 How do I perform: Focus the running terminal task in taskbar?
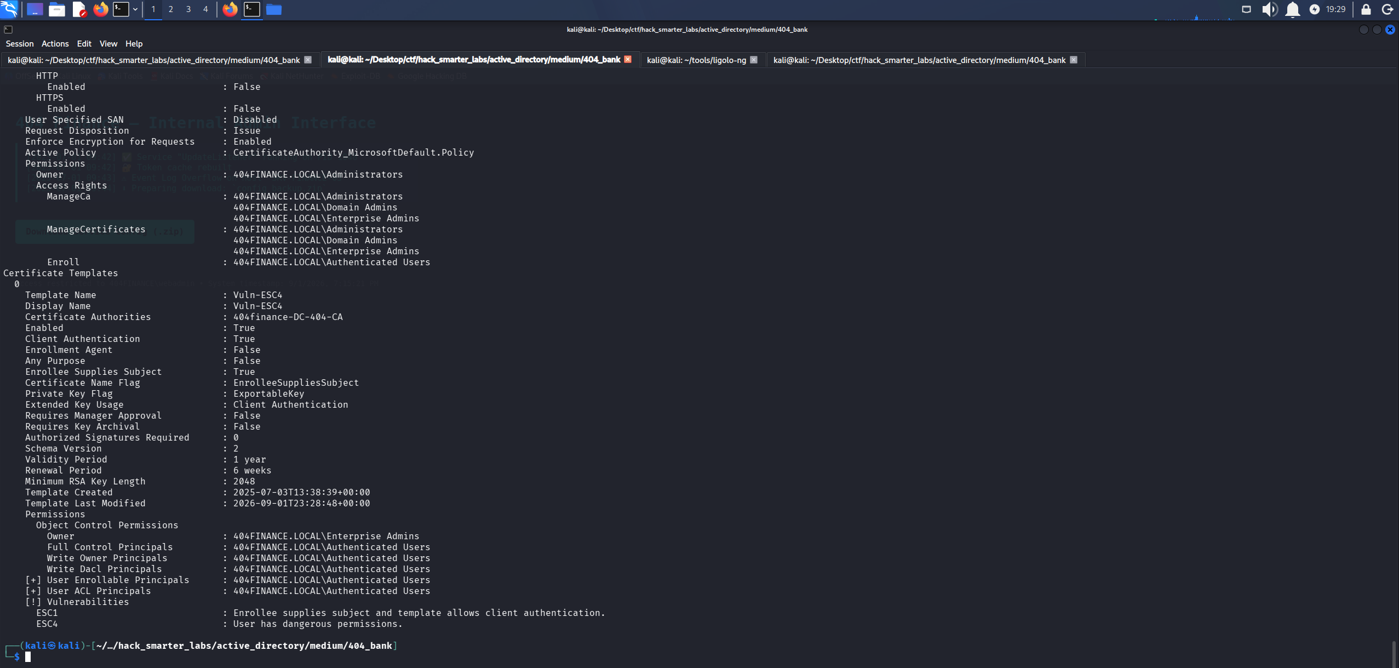(x=252, y=9)
